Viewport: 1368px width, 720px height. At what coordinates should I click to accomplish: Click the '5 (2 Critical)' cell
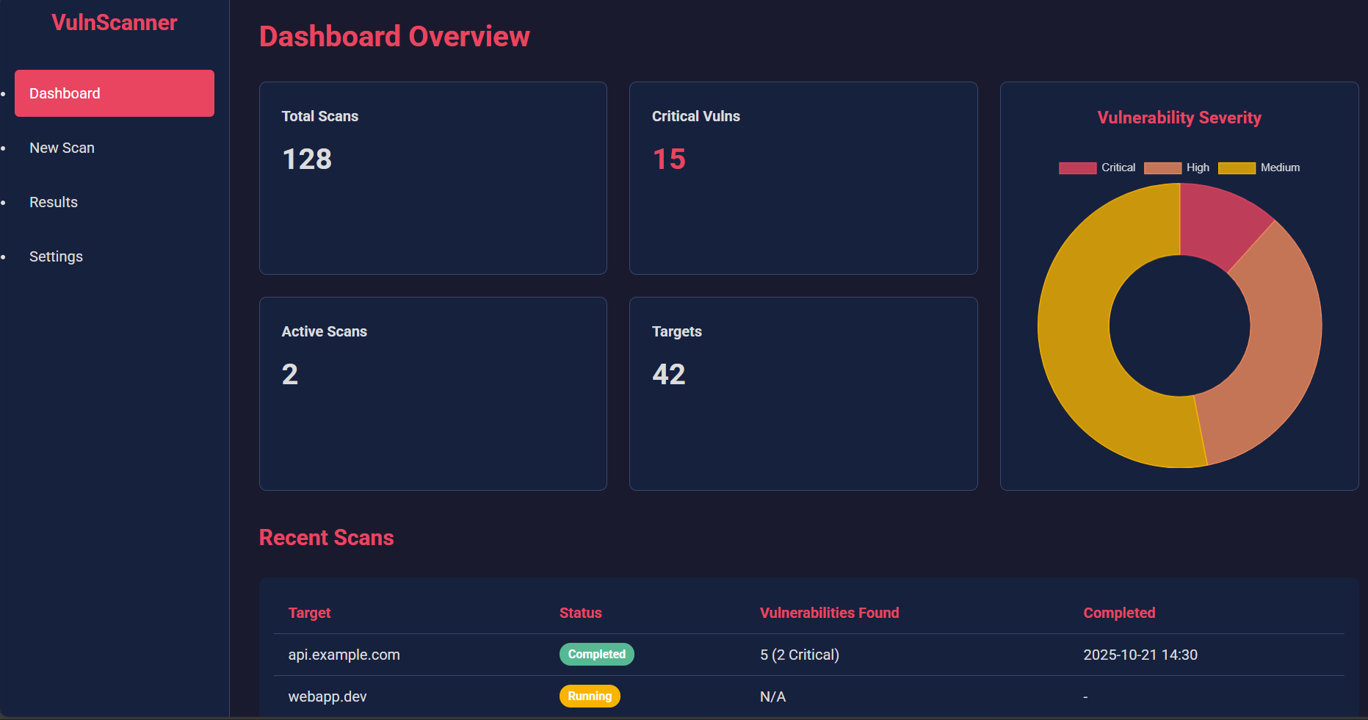pyautogui.click(x=800, y=655)
